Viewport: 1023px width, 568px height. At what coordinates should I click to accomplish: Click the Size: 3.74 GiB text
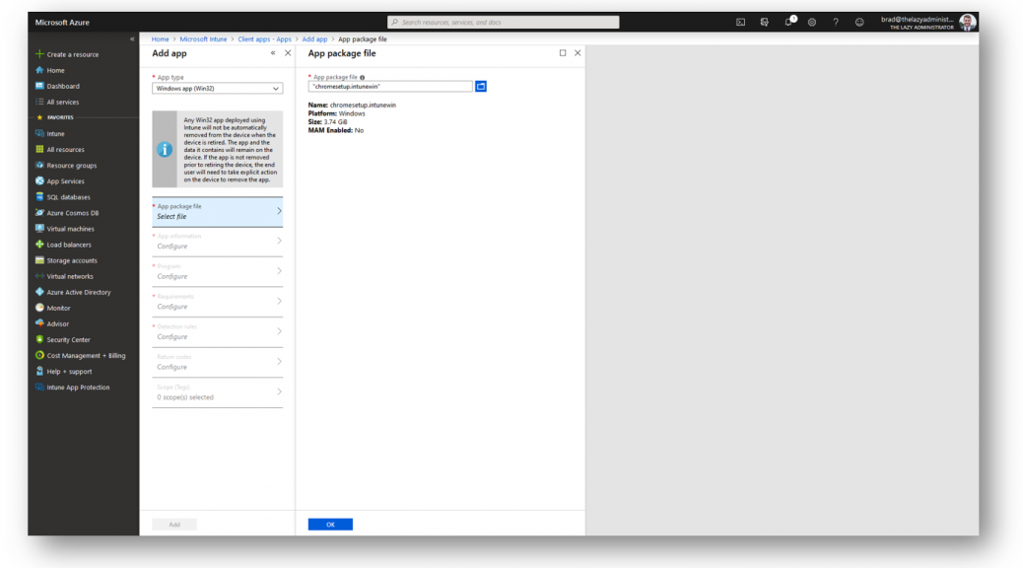tap(327, 122)
